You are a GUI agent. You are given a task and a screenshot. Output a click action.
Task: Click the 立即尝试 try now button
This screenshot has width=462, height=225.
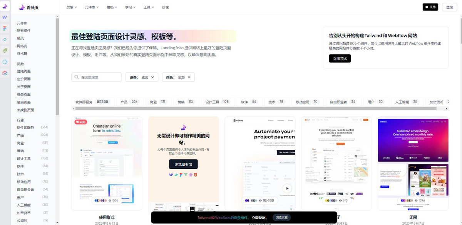pyautogui.click(x=340, y=58)
